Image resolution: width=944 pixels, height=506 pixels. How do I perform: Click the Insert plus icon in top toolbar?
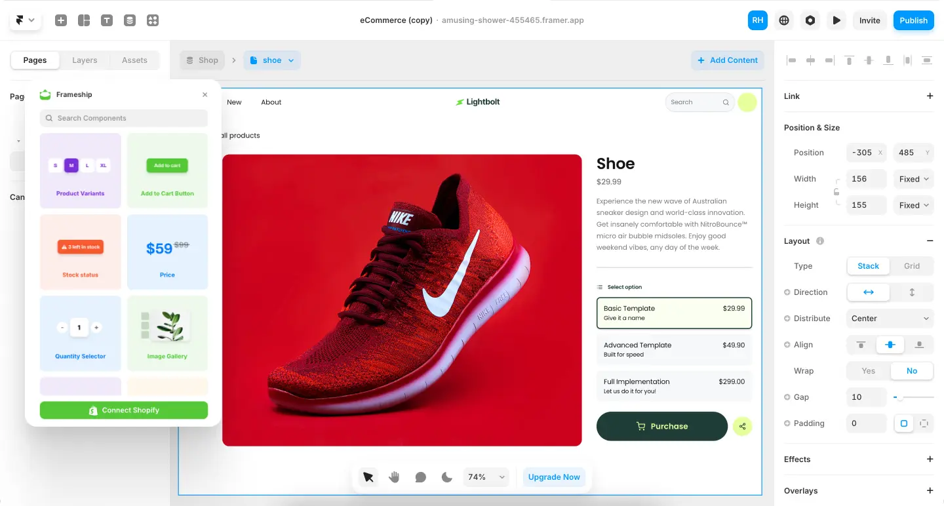tap(61, 20)
